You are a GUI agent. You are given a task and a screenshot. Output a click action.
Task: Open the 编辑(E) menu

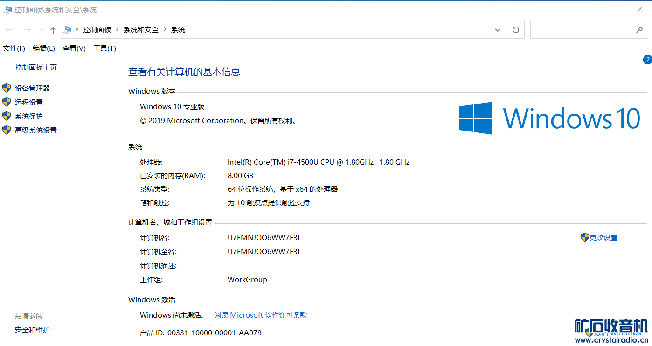(x=44, y=48)
